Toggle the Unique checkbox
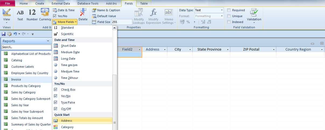Image resolution: width=325 pixels, height=130 pixels. (229, 16)
